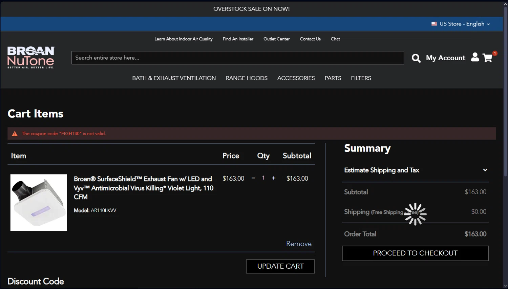Click the US flag icon
The image size is (508, 289).
(434, 24)
